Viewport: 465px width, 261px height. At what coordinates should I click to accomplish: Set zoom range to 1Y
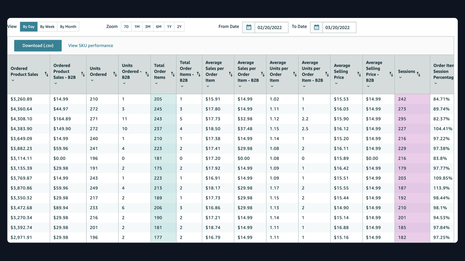(169, 27)
